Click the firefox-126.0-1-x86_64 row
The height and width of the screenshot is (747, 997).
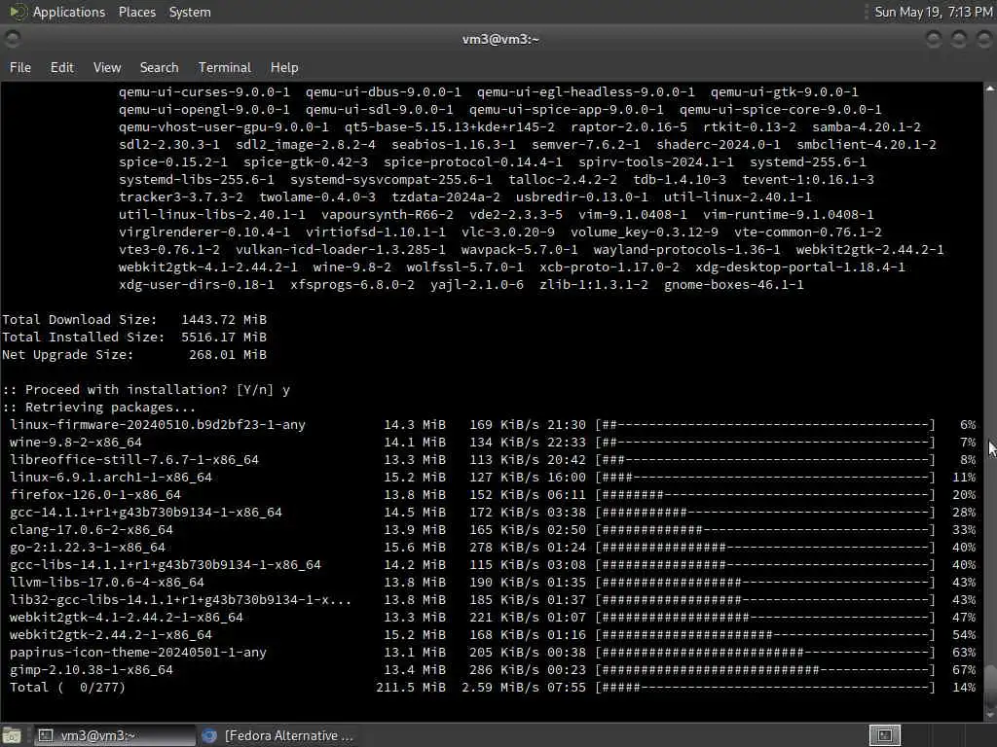pyautogui.click(x=492, y=494)
